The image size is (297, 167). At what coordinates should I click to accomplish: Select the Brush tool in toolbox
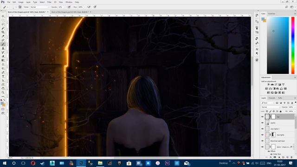[x=3, y=45]
